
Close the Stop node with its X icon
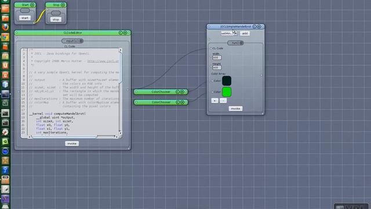[63, 5]
